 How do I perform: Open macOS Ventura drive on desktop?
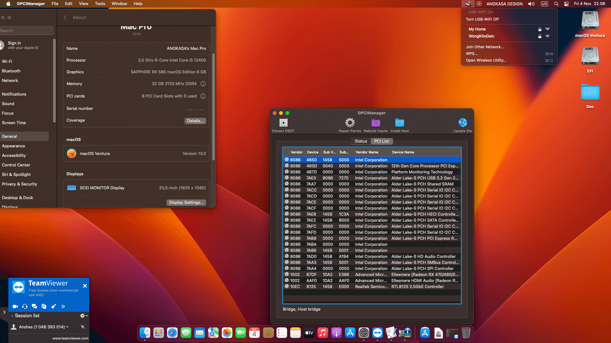[x=590, y=24]
